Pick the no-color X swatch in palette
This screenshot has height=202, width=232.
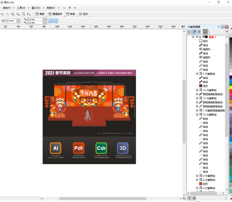point(231,36)
